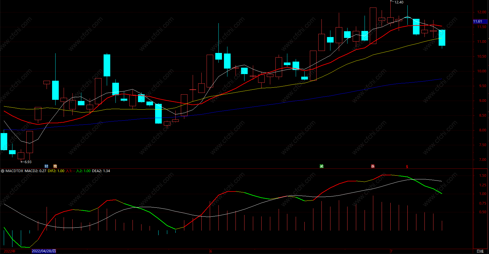The image size is (489, 254).
Task: Click the 12.00 price axis label
Action: tap(482, 12)
